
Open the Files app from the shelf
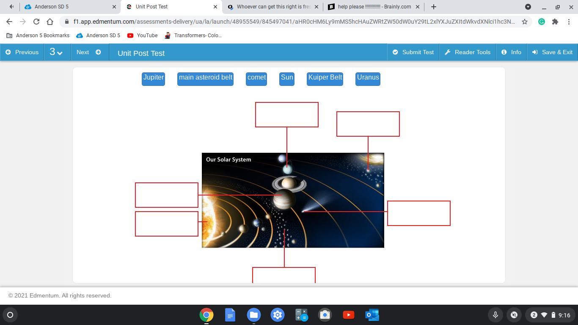tap(254, 315)
